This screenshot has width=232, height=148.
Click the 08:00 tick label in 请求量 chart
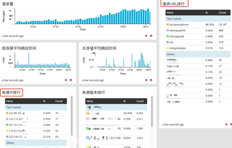[x=123, y=27]
